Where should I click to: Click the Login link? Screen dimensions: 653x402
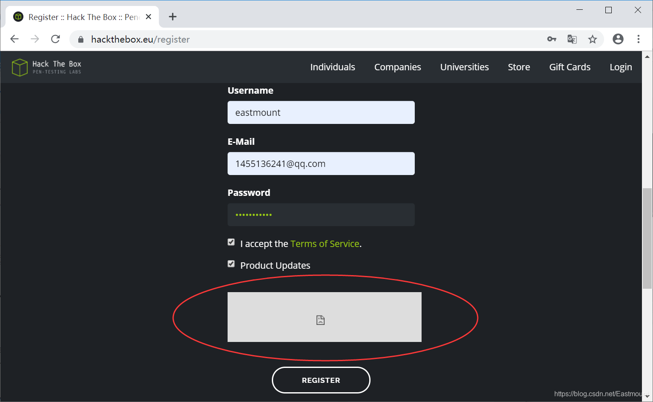(x=621, y=67)
